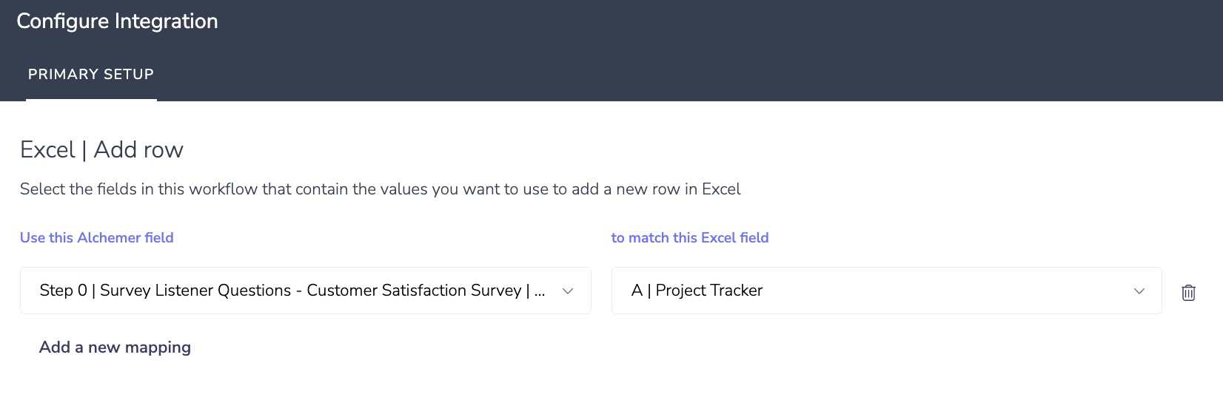Delete the Project Tracker mapping row
The width and height of the screenshot is (1223, 417).
pyautogui.click(x=1188, y=292)
